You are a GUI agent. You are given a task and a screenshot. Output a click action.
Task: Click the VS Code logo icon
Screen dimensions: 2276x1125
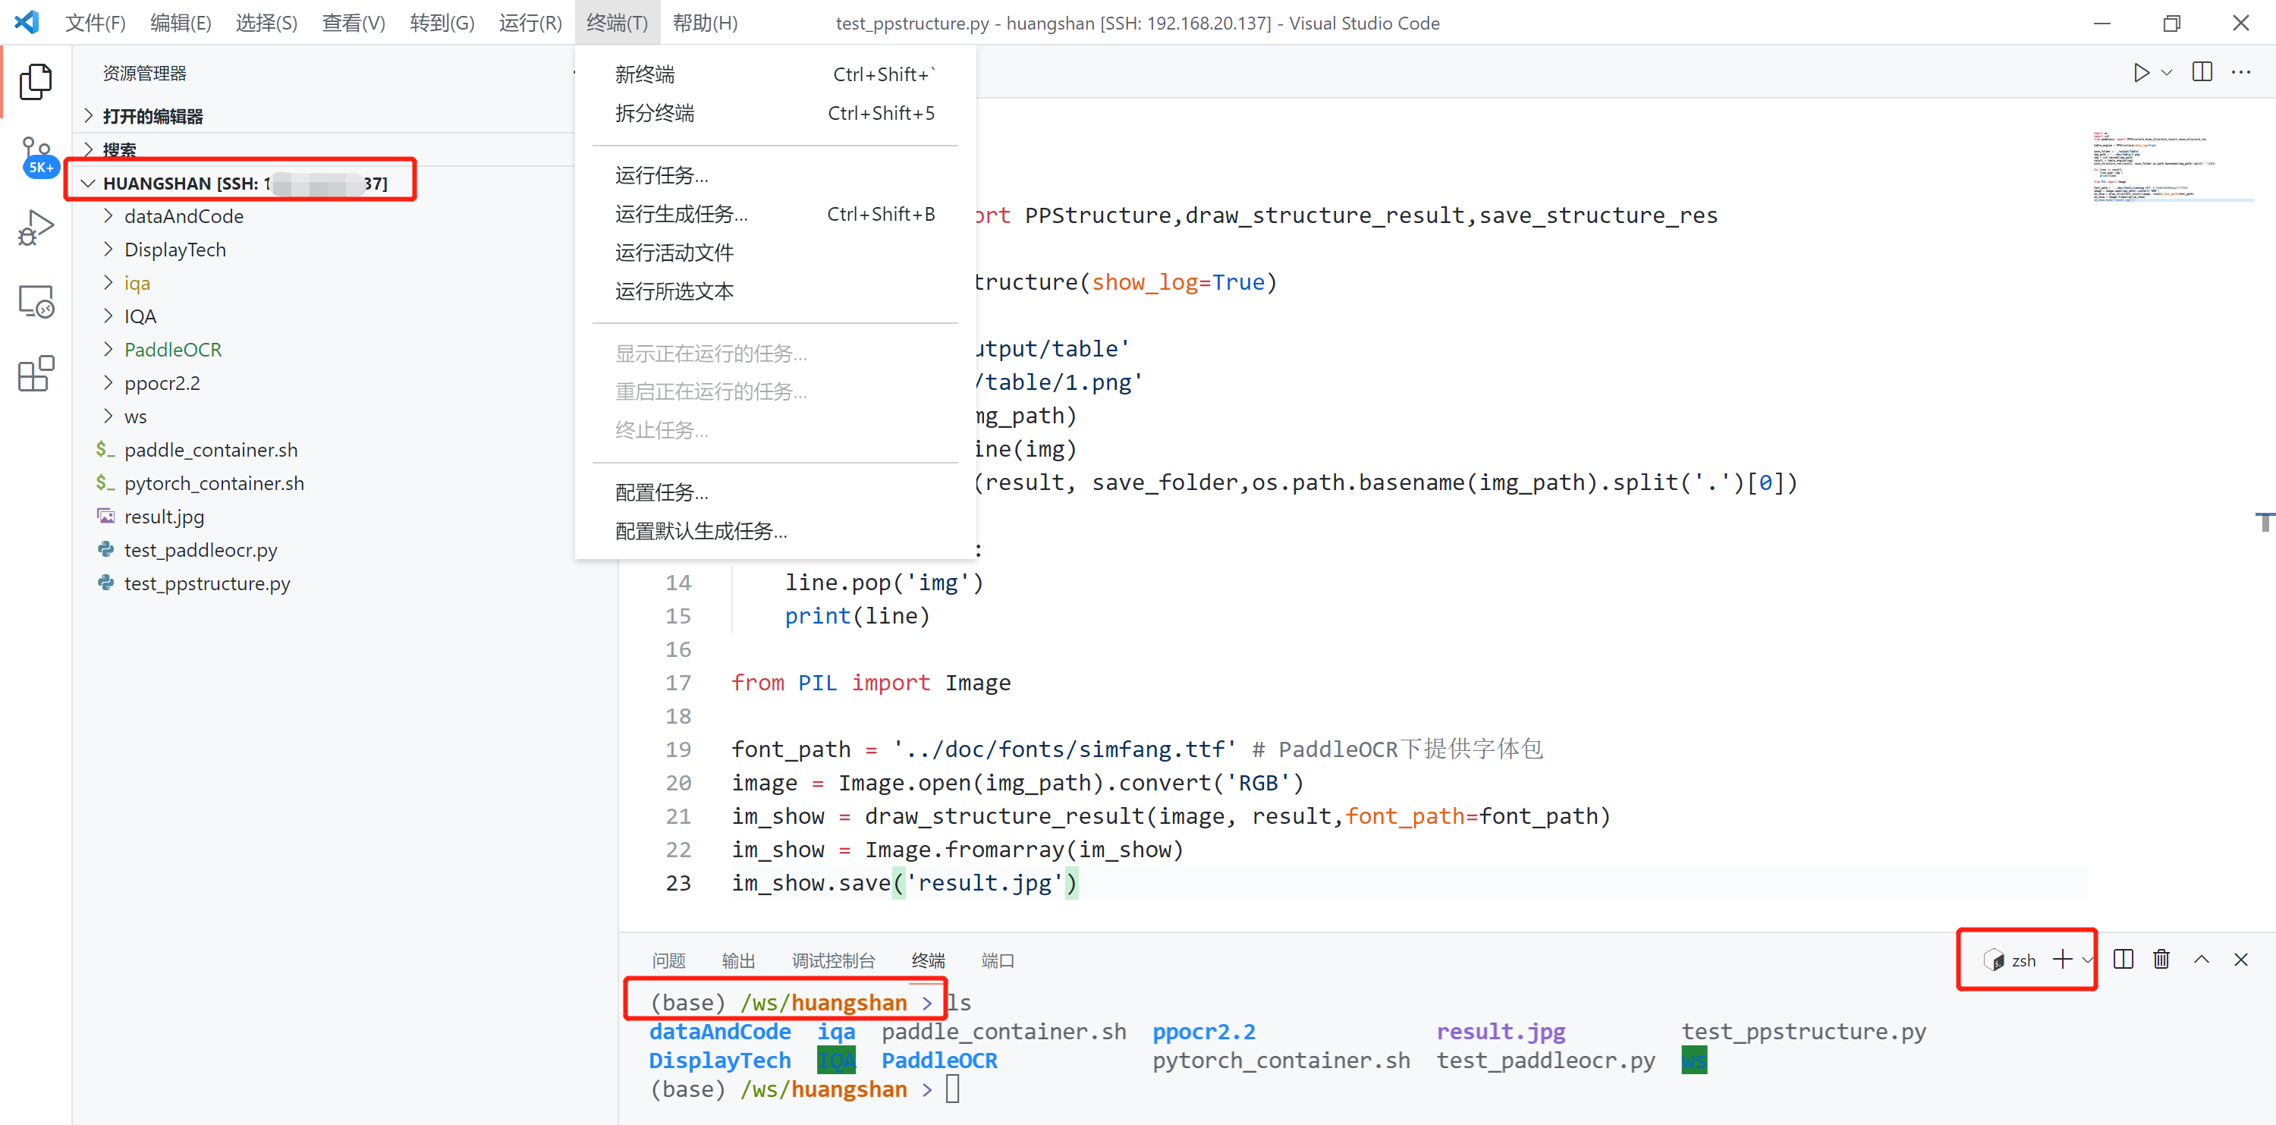pos(27,22)
